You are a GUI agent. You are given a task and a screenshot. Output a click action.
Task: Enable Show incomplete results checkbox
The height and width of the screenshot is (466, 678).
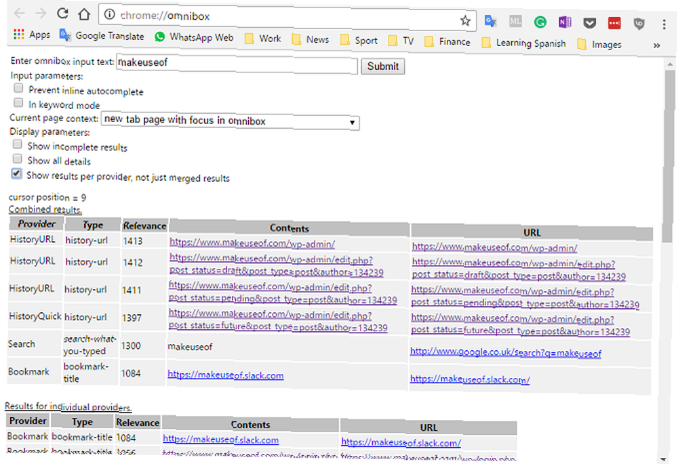(x=18, y=144)
